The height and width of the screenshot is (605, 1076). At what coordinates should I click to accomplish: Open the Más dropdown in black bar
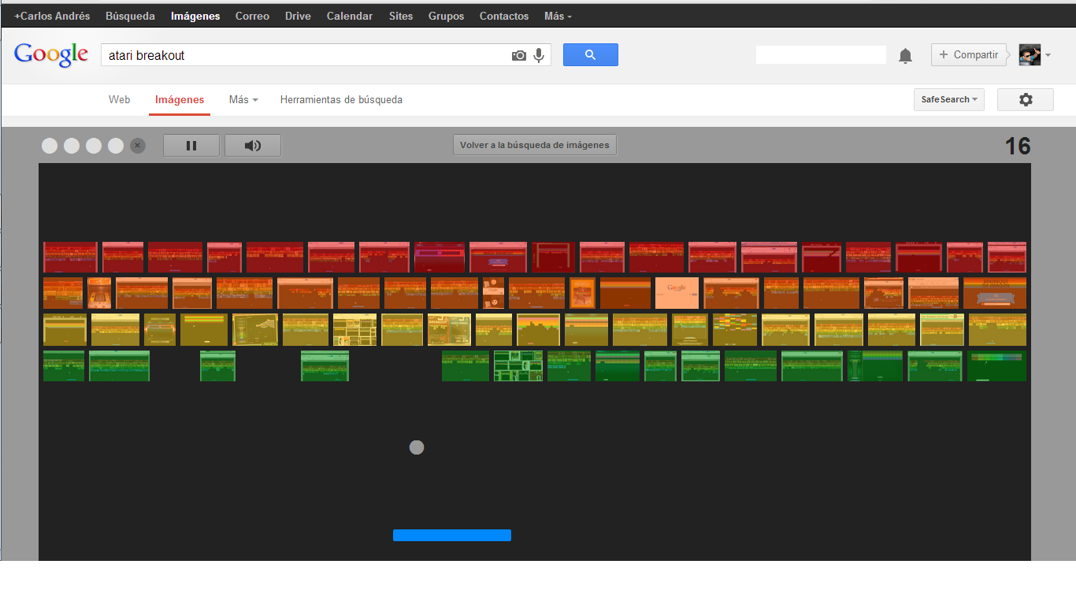tap(558, 16)
